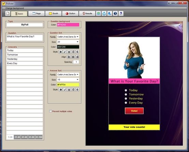The height and width of the screenshot is (152, 189).
Task: Open Question font color swatch #061208
Action: (68, 47)
